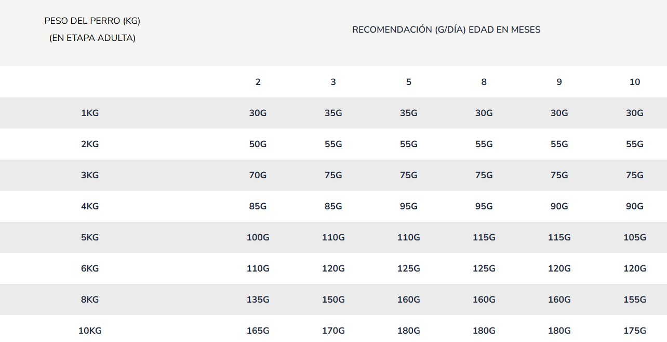Screen dimensions: 667x342
Task: Select the 50G cell in the 2KG row
Action: pos(258,144)
